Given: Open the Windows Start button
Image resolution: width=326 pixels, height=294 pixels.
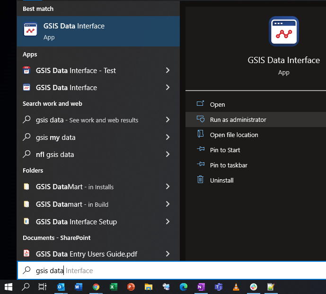Looking at the screenshot, I should pyautogui.click(x=9, y=287).
